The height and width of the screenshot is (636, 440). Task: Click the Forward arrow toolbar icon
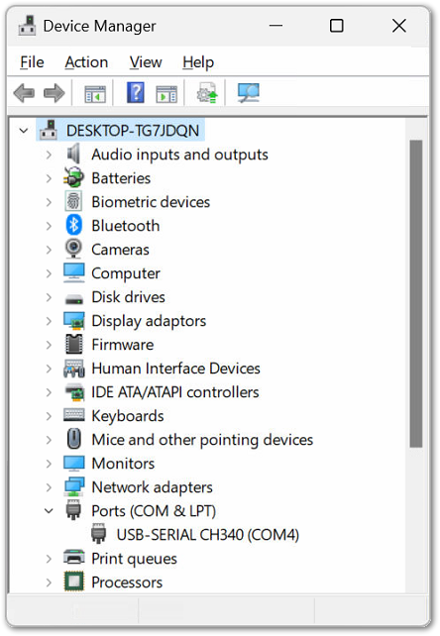click(54, 93)
